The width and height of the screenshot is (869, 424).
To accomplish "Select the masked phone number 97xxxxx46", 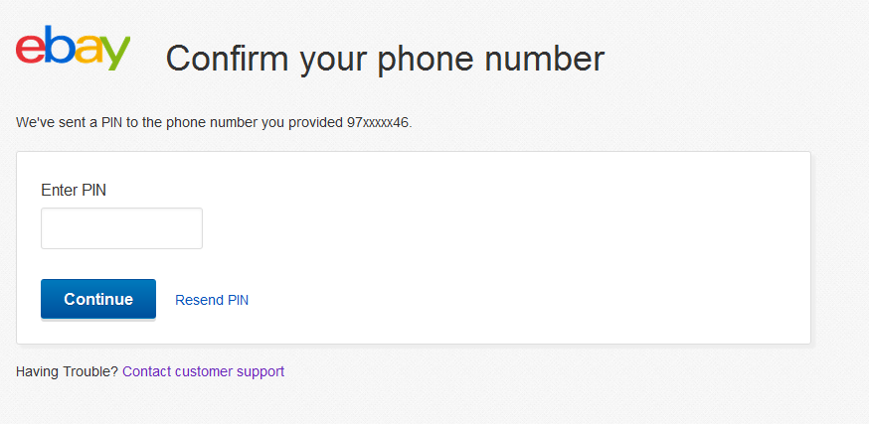I will coord(378,123).
